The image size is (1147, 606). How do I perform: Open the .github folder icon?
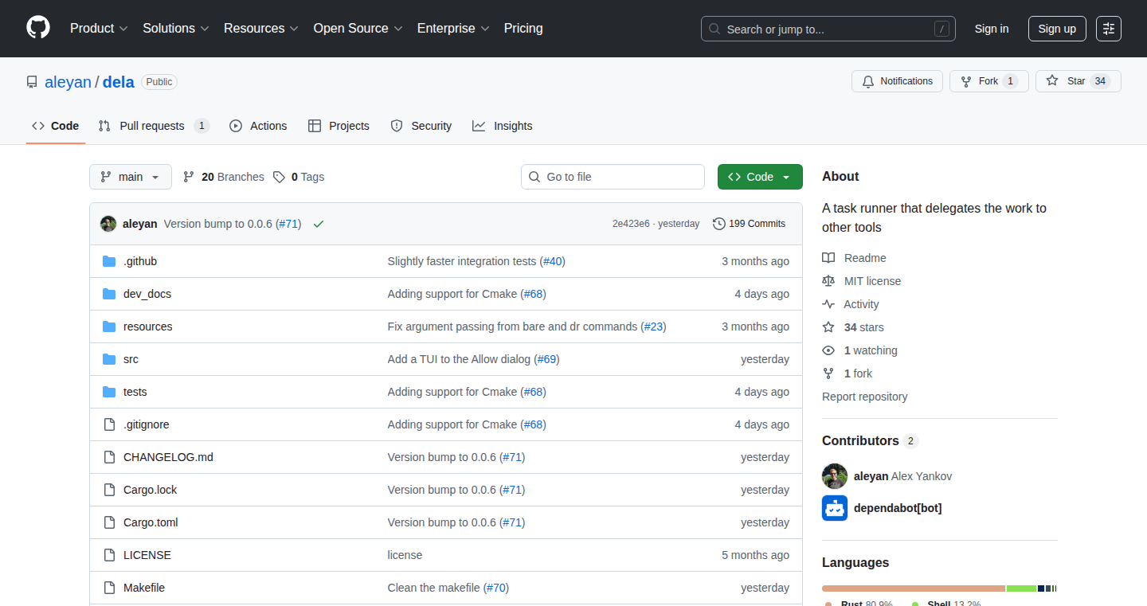click(x=109, y=261)
